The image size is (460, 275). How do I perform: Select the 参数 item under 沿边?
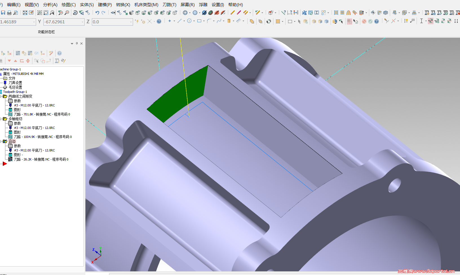pyautogui.click(x=17, y=146)
